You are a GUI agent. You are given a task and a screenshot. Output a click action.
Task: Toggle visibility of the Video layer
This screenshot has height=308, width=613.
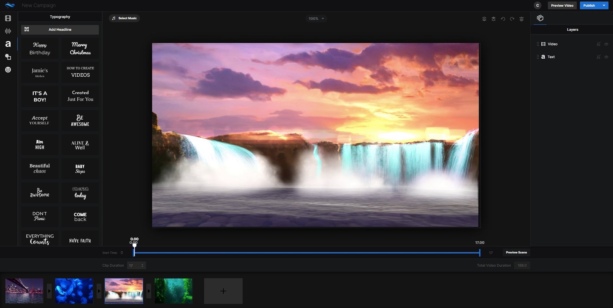(x=606, y=44)
